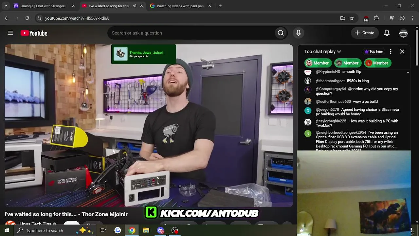Click the youtube.com address bar URL

77,18
